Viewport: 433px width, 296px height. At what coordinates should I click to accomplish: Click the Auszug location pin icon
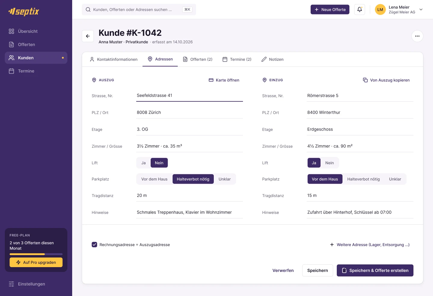[x=94, y=80]
